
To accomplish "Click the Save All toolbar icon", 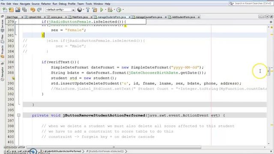I will click(x=24, y=10).
